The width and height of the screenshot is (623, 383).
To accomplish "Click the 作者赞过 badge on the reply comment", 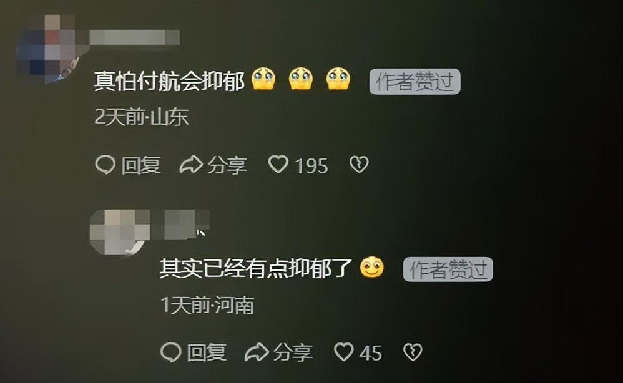I will pyautogui.click(x=448, y=269).
